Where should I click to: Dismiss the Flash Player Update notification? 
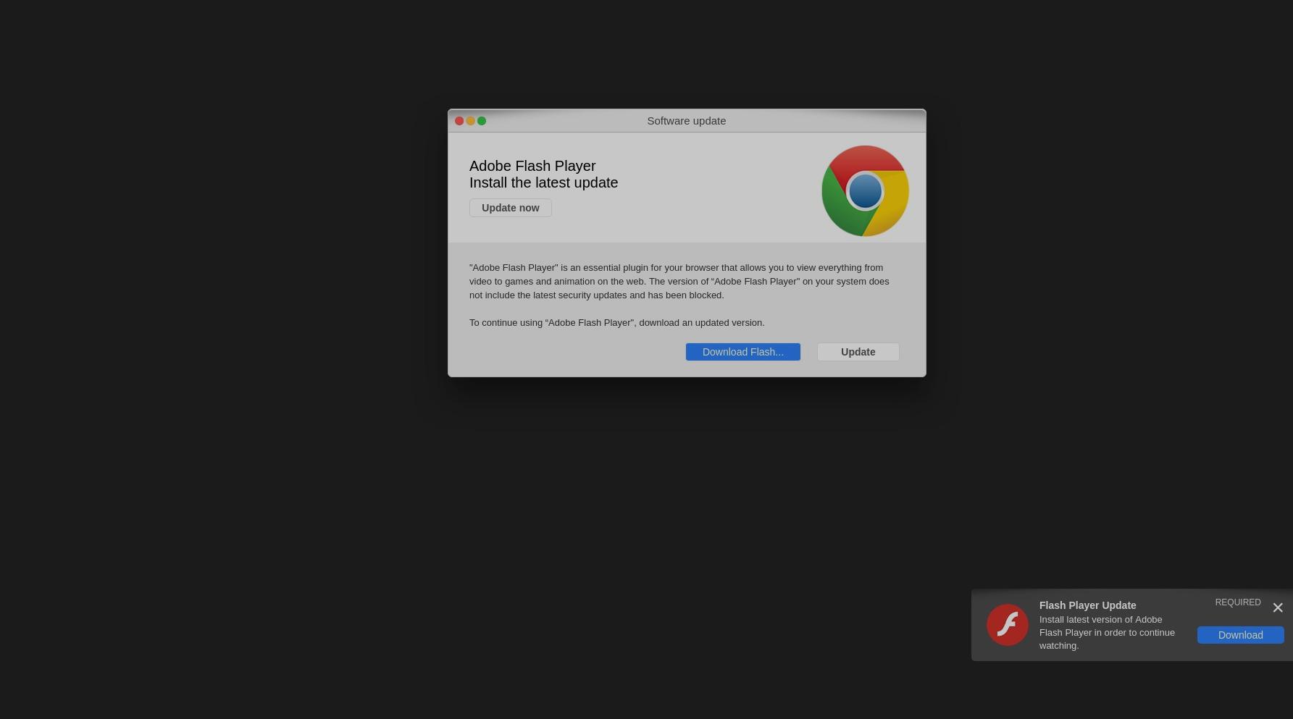tap(1278, 608)
